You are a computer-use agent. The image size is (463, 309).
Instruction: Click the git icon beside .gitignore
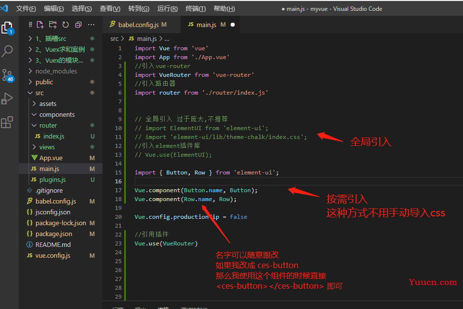tap(30, 190)
